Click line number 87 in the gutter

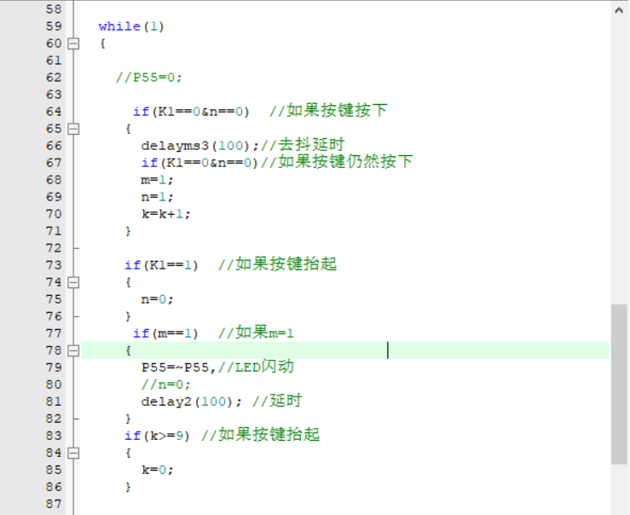click(x=54, y=504)
